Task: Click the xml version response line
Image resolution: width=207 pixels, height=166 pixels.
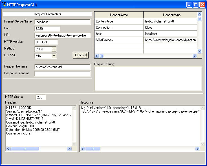Action: 111,108
